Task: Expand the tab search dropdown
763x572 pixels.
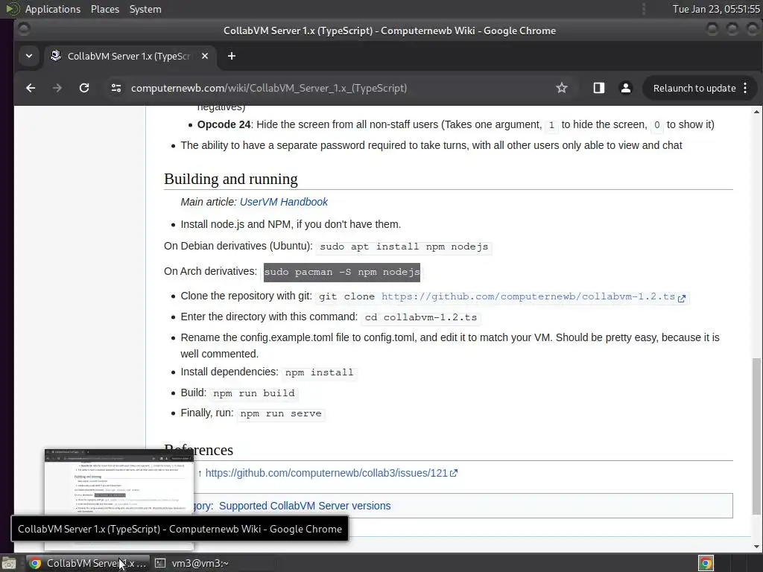Action: (x=29, y=56)
